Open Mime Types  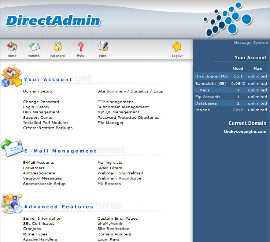click(36, 234)
